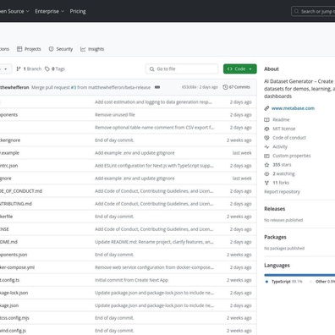Open commit 'Remove optional table name comment'
The height and width of the screenshot is (335, 335).
(155, 128)
